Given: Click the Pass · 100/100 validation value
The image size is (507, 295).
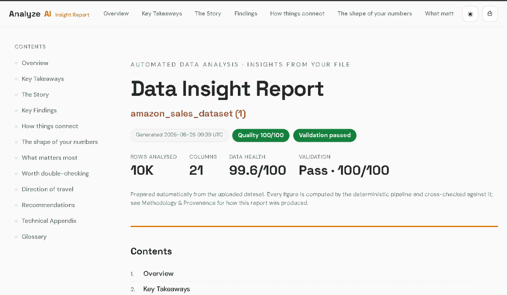Looking at the screenshot, I should tap(344, 171).
